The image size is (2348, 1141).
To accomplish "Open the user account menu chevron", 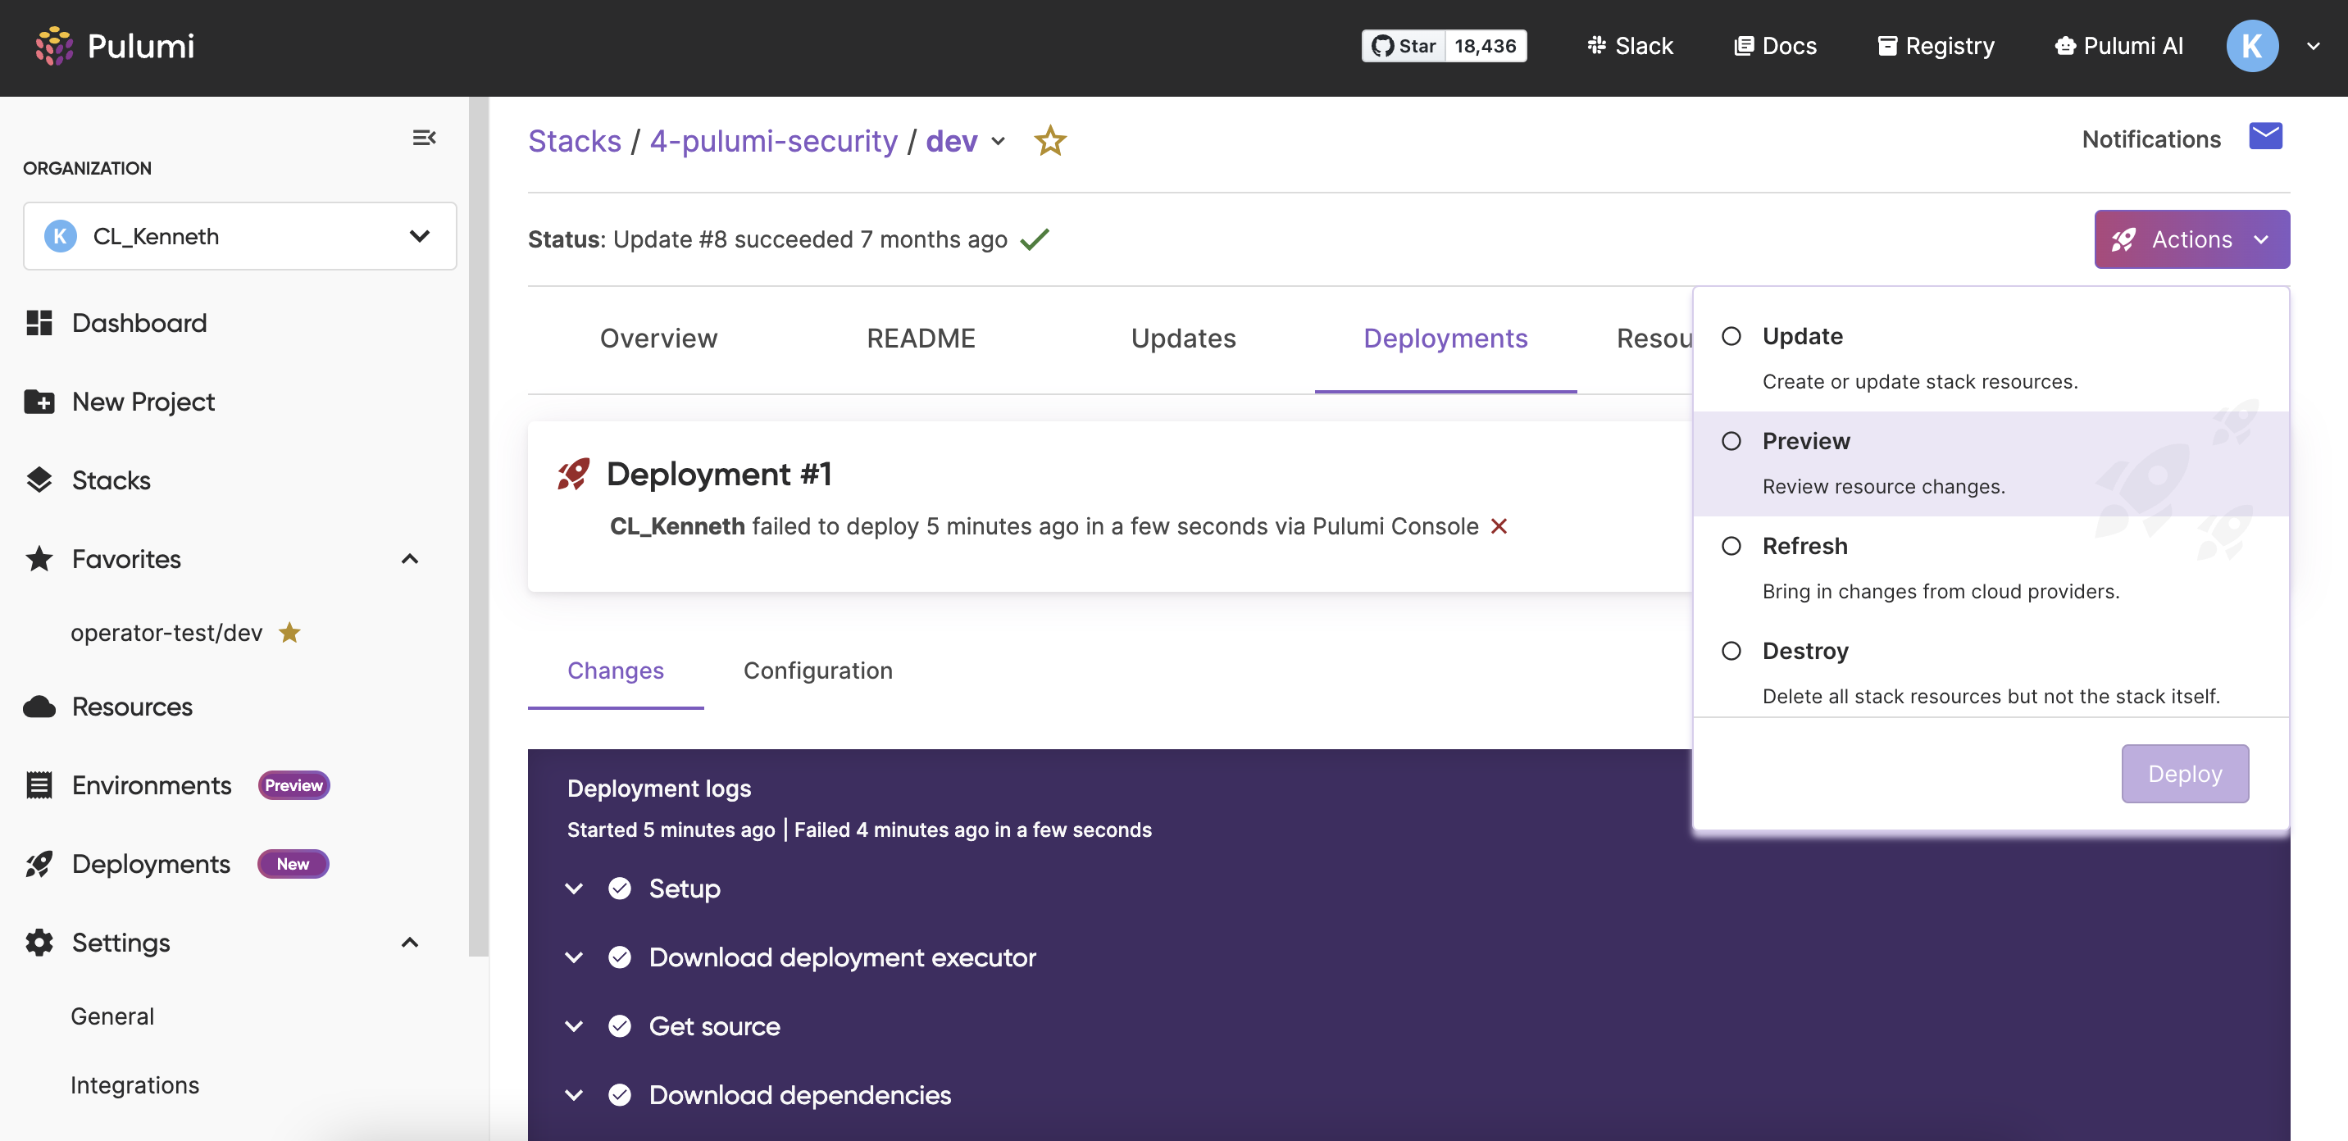I will pyautogui.click(x=2314, y=46).
